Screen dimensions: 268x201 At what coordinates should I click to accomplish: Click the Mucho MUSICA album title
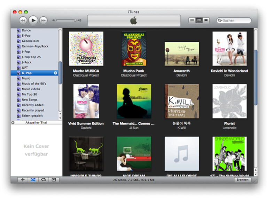click(86, 71)
